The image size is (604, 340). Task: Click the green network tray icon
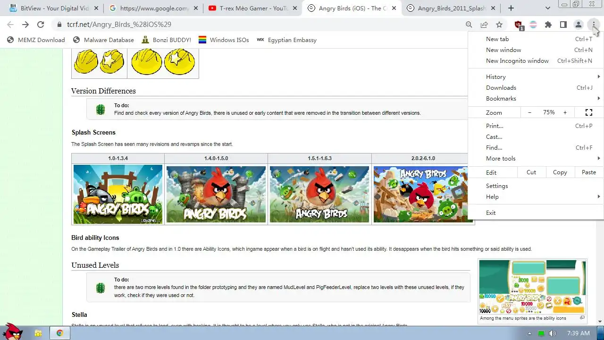pyautogui.click(x=541, y=333)
